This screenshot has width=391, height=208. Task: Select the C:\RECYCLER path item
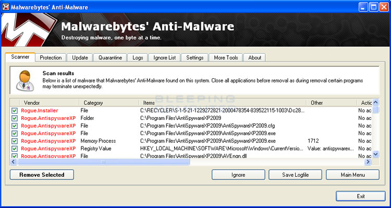point(222,111)
